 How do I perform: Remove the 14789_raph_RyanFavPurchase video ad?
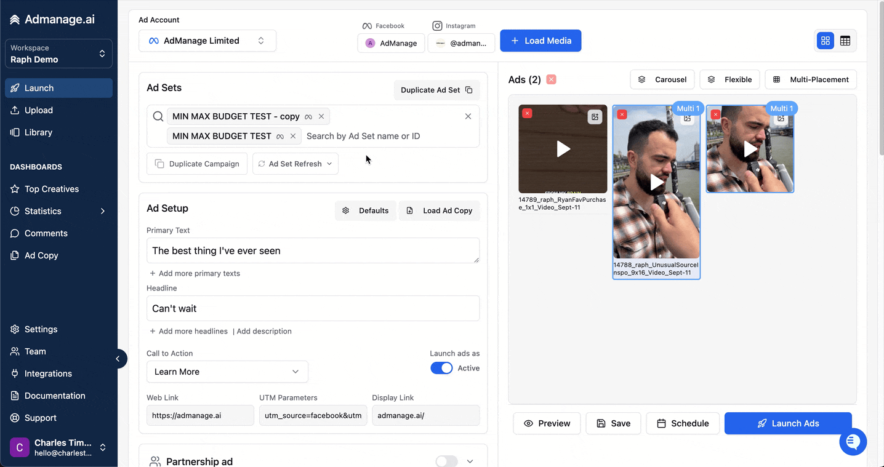(528, 113)
